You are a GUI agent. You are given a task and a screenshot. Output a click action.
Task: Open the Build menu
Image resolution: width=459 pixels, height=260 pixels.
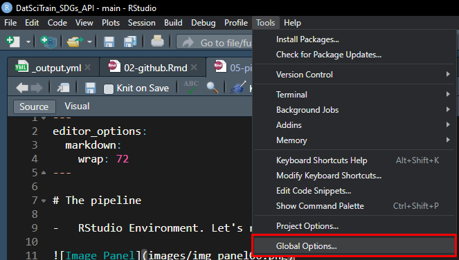point(173,23)
